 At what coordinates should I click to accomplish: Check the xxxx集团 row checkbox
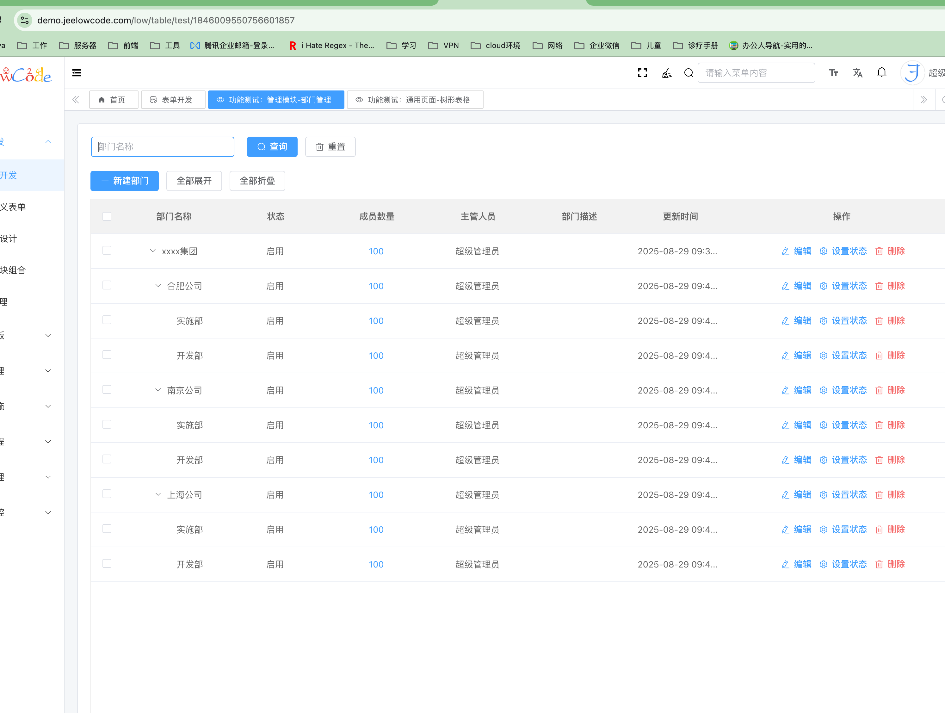(x=107, y=250)
